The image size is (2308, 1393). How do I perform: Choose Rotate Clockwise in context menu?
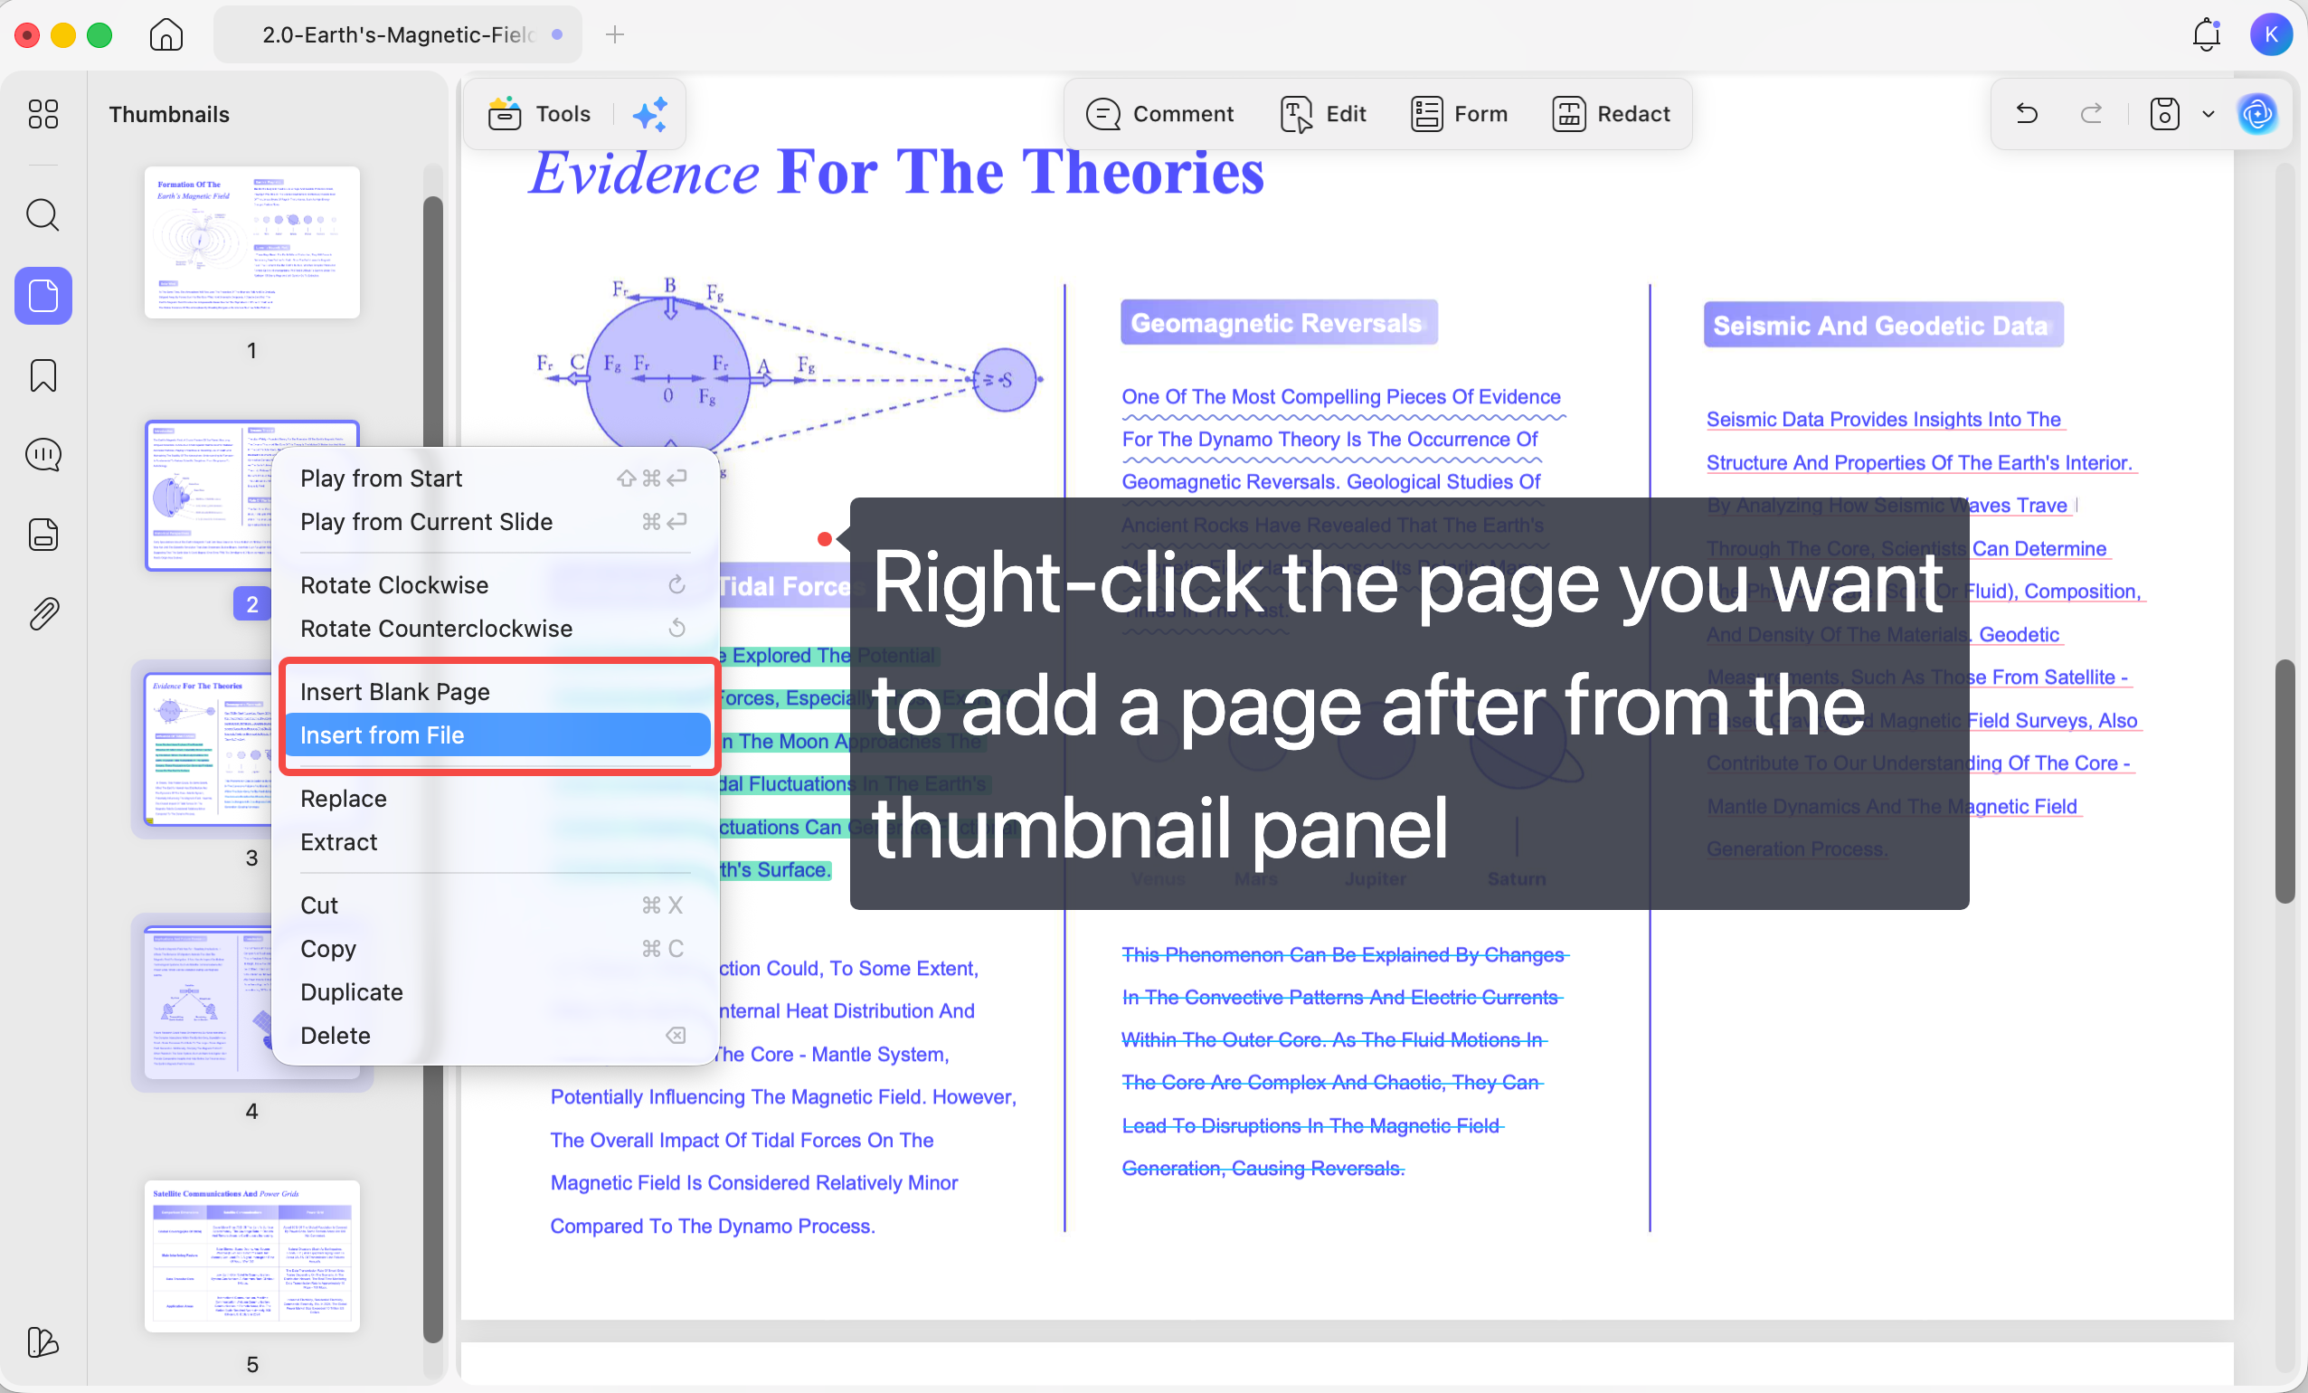click(x=495, y=585)
